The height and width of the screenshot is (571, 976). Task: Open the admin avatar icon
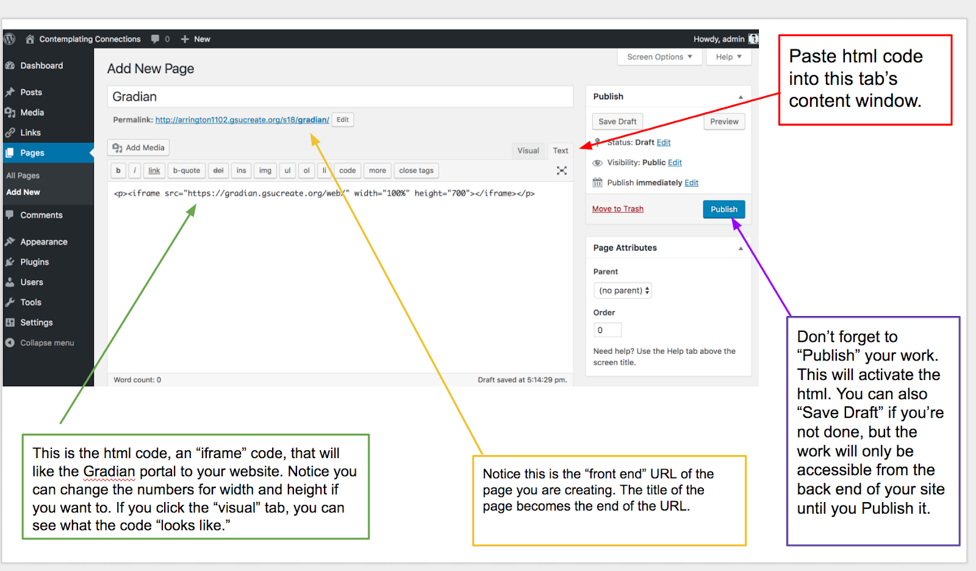[753, 39]
